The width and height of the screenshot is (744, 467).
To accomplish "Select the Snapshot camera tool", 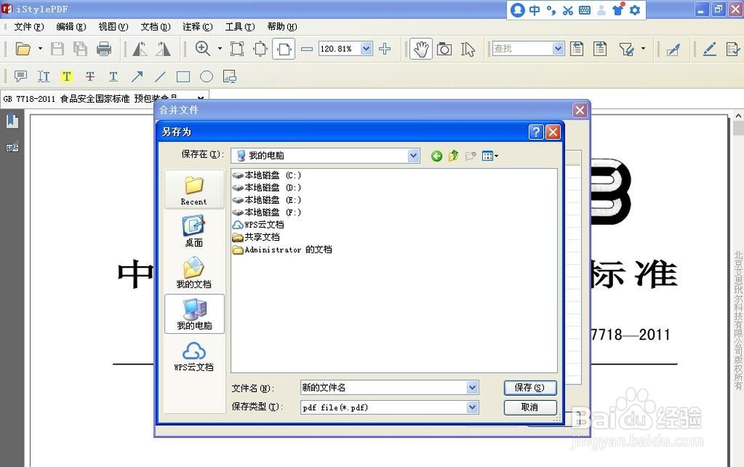I will click(x=444, y=49).
